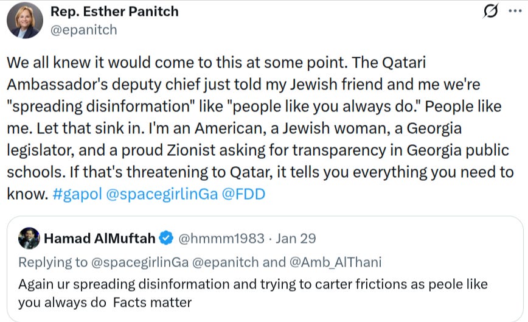Image resolution: width=528 pixels, height=322 pixels.
Task: Open the @epanitch handle
Action: [84, 30]
